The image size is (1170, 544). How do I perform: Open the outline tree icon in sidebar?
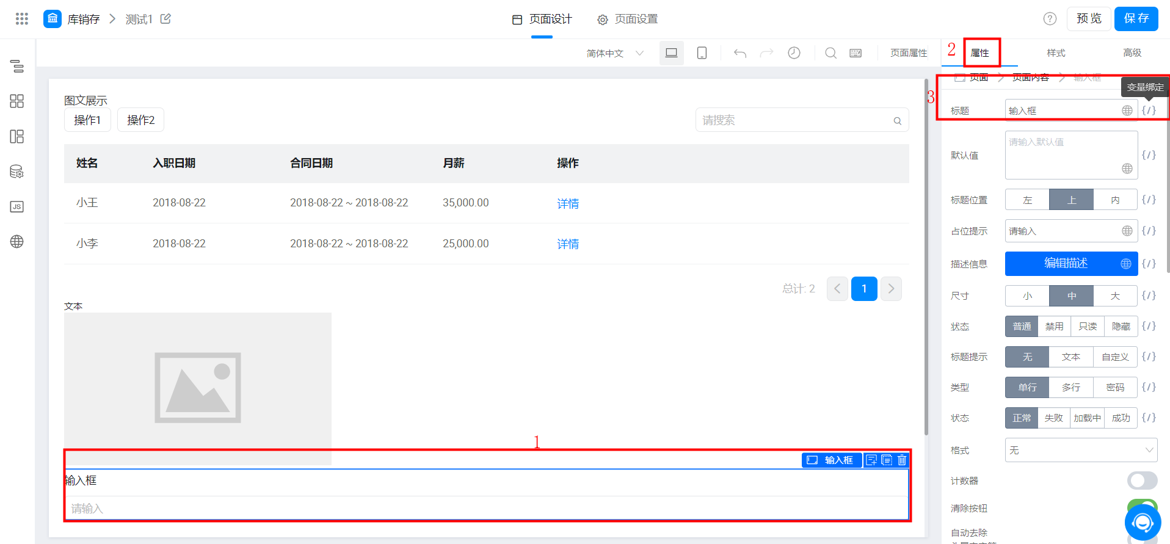click(x=17, y=66)
